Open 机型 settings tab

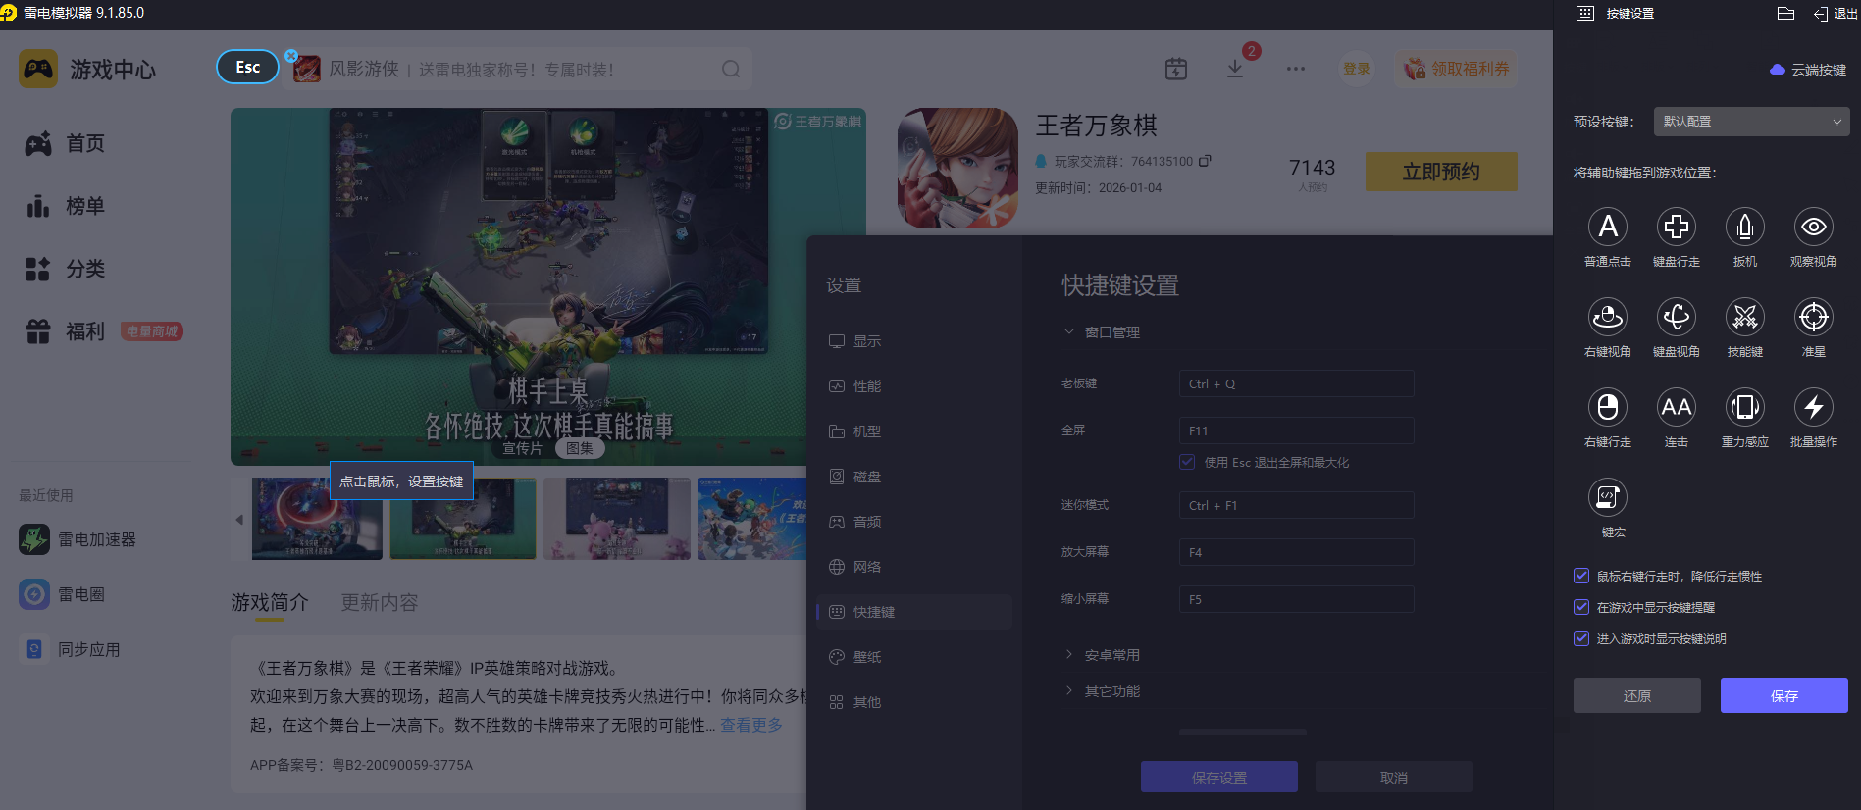tap(914, 431)
